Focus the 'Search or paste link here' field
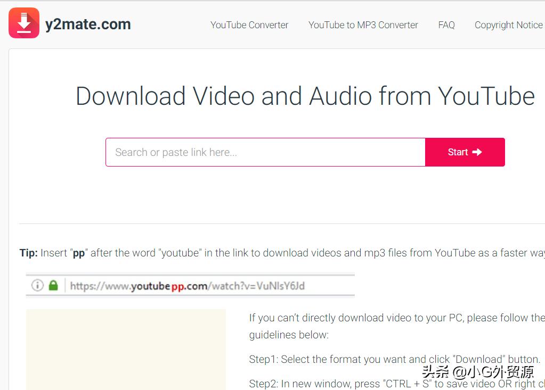The image size is (545, 390). tap(265, 152)
